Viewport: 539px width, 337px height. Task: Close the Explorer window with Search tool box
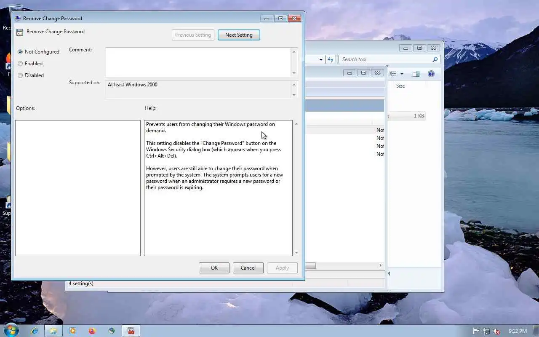[x=434, y=48]
